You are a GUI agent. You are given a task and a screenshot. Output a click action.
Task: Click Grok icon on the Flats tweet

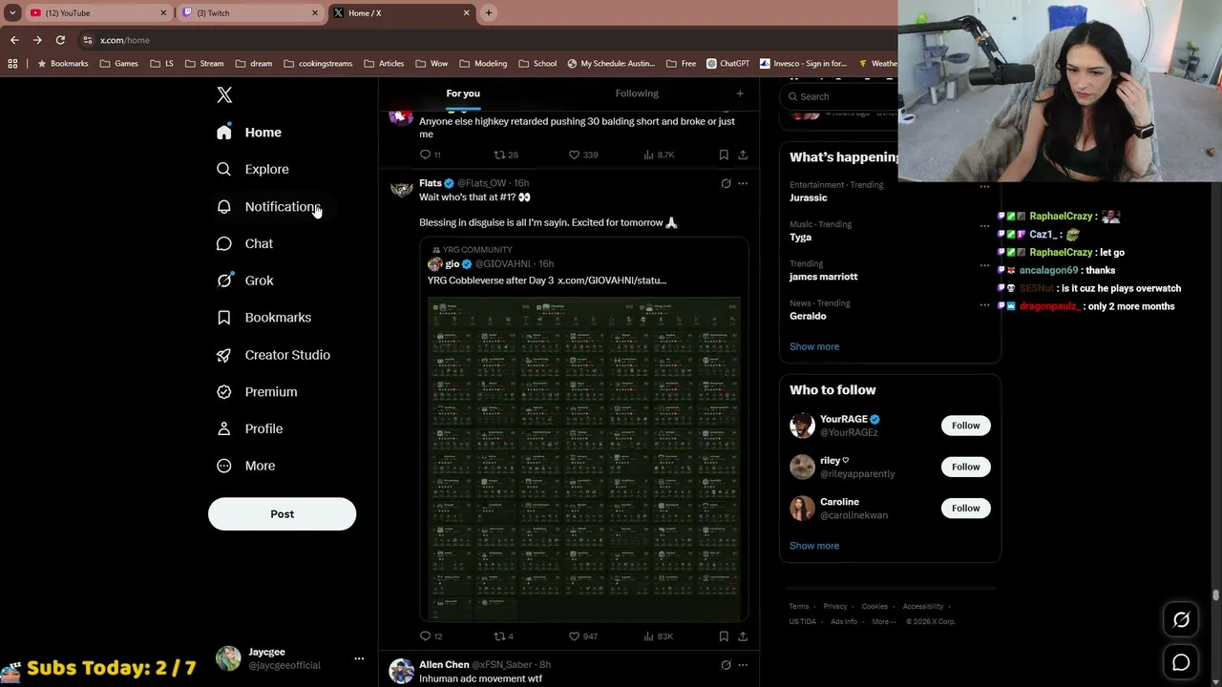(x=726, y=183)
